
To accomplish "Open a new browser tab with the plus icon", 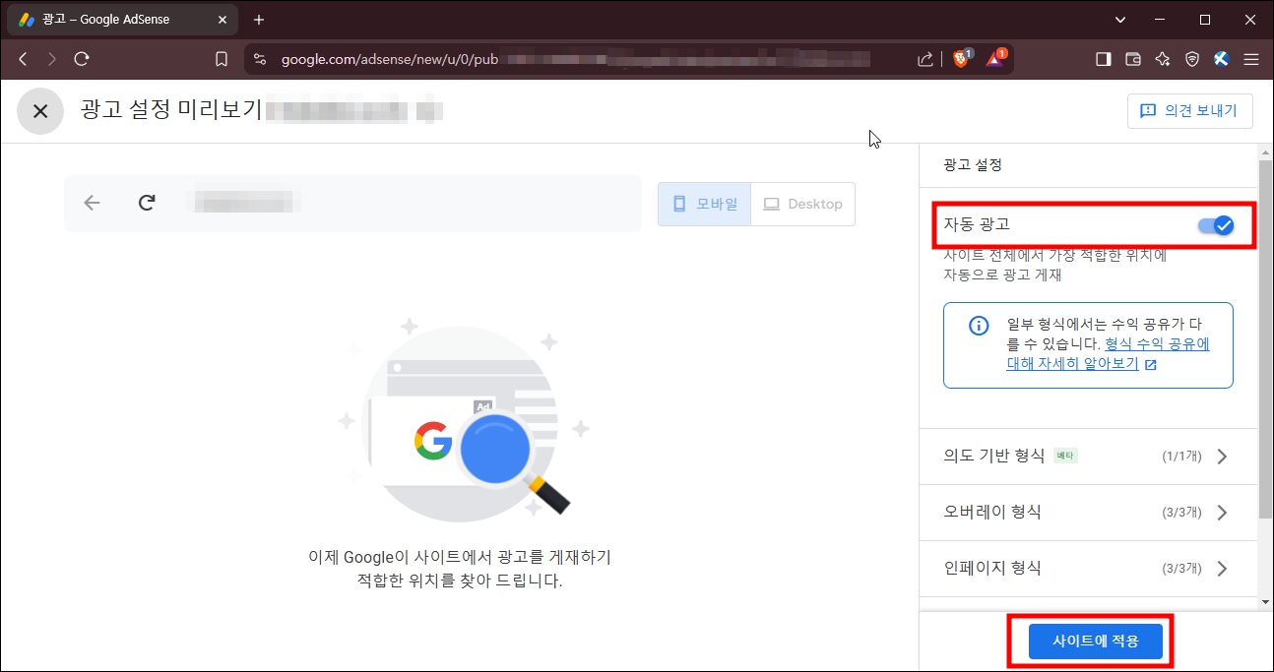I will point(258,19).
